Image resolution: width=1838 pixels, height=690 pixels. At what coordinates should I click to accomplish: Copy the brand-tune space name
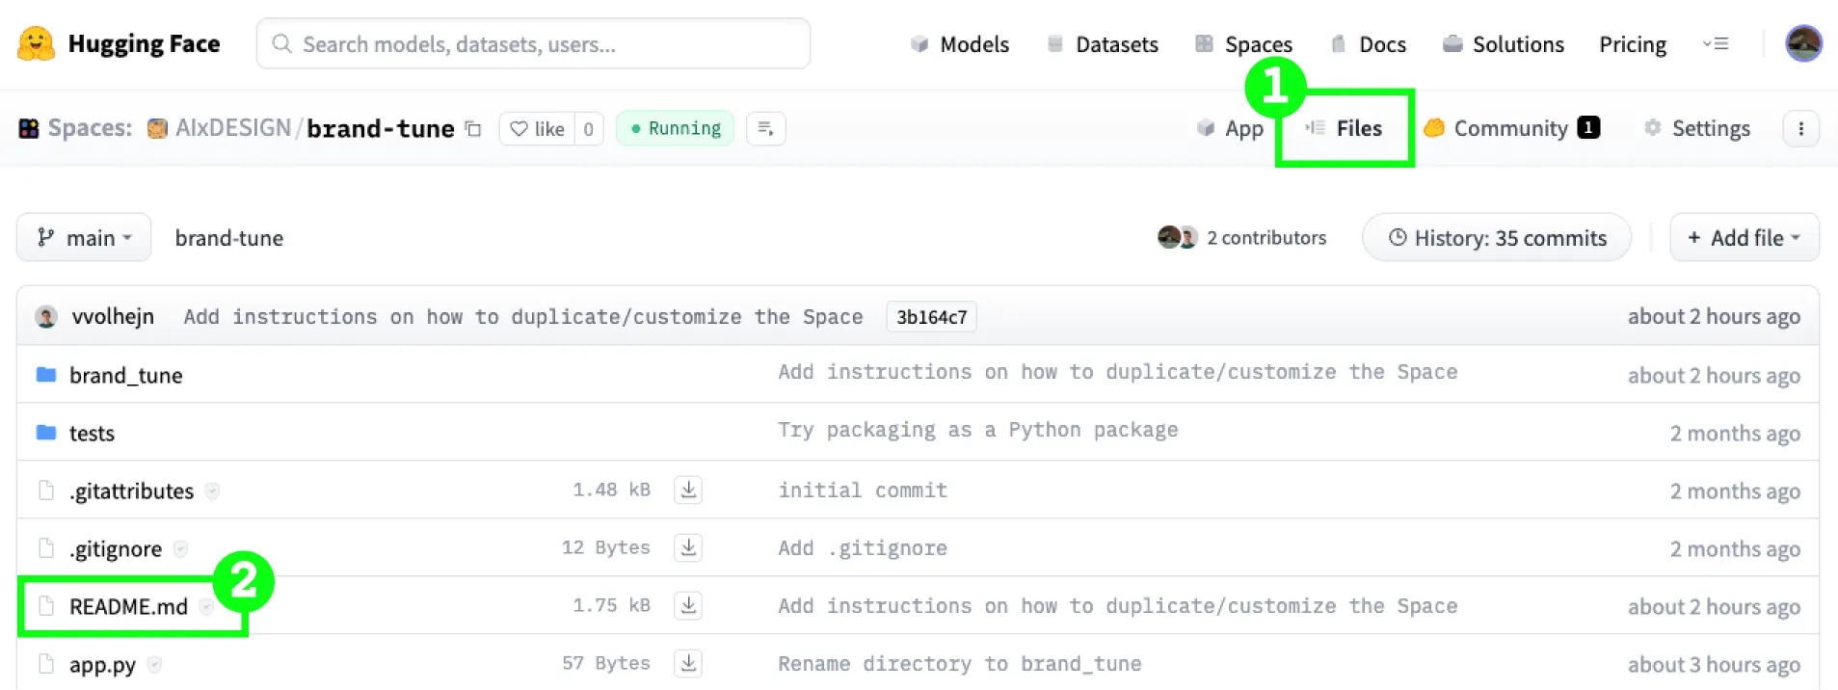click(x=473, y=128)
